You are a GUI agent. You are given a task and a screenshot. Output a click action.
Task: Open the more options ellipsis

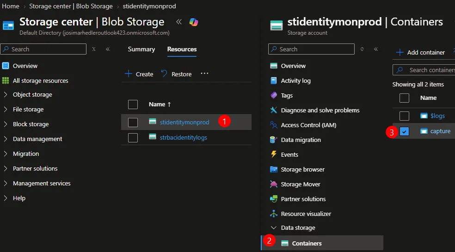tap(204, 74)
